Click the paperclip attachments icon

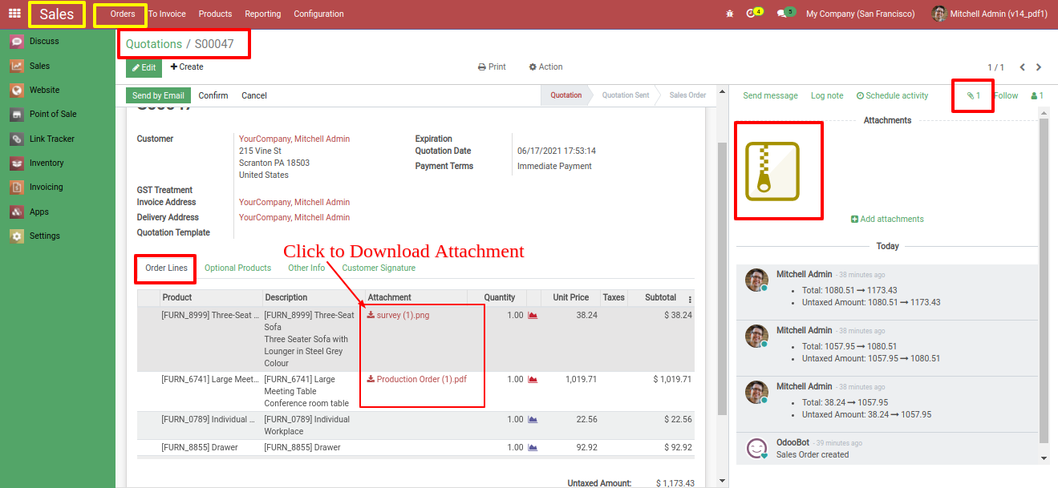[x=972, y=95]
